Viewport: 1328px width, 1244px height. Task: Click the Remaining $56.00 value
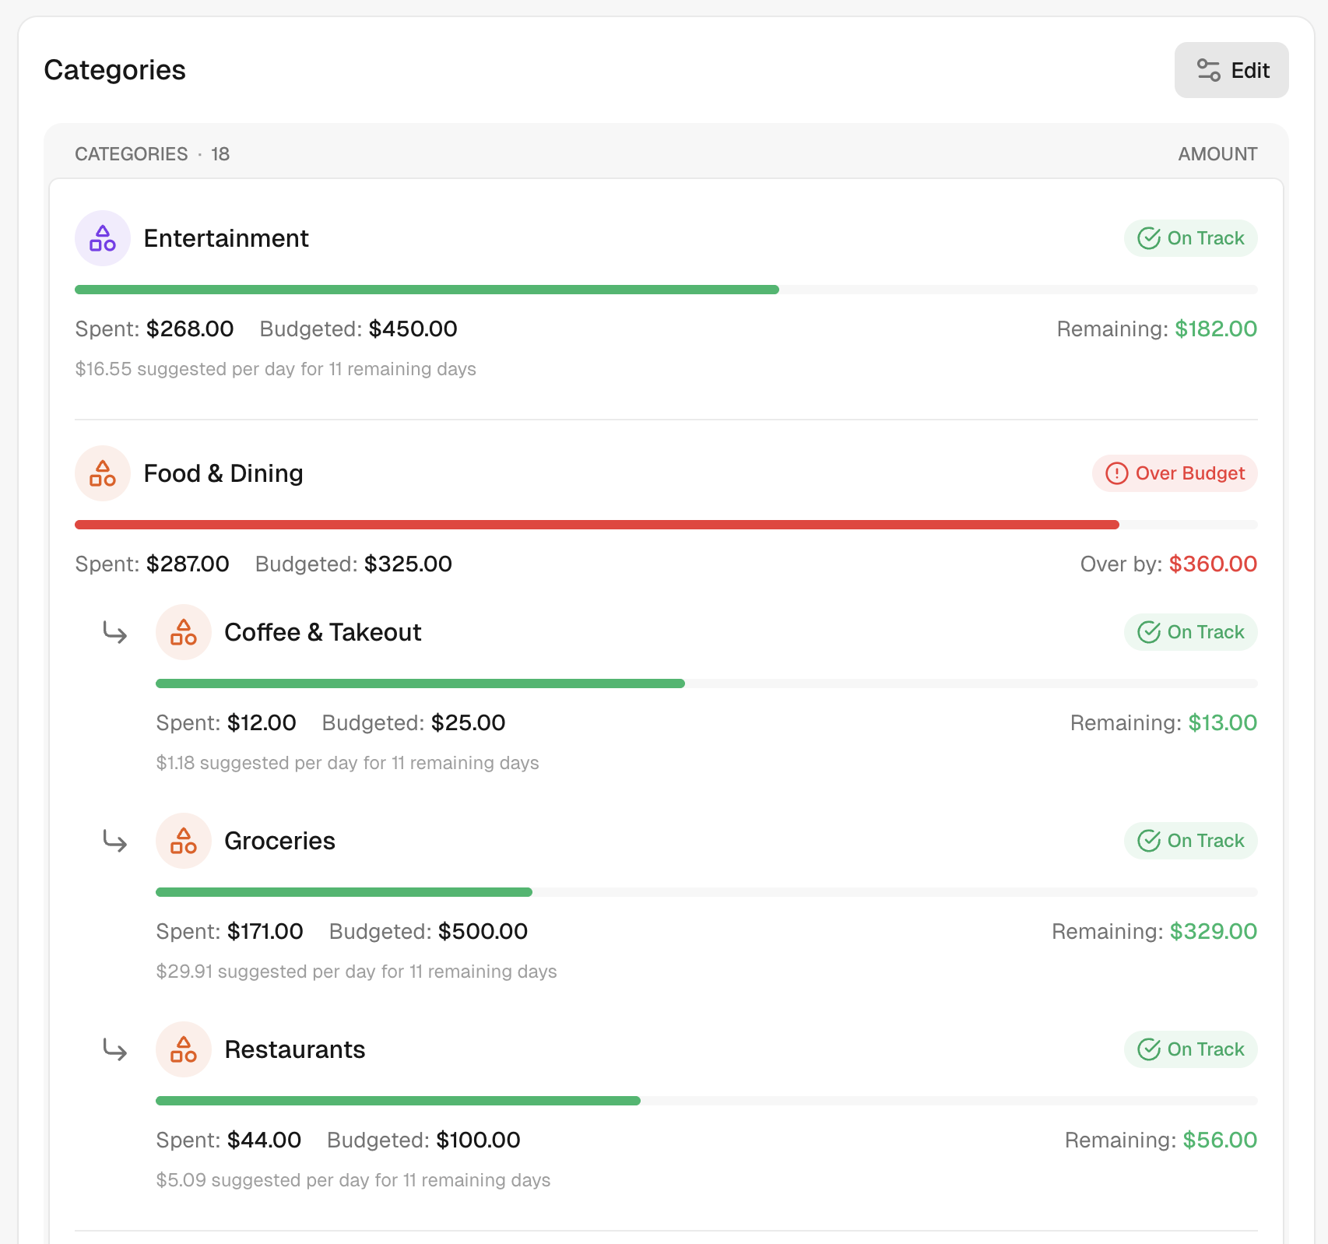pyautogui.click(x=1220, y=1140)
